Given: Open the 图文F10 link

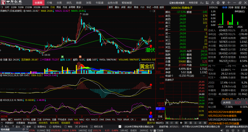Looking at the screenshot, I should tap(151, 123).
